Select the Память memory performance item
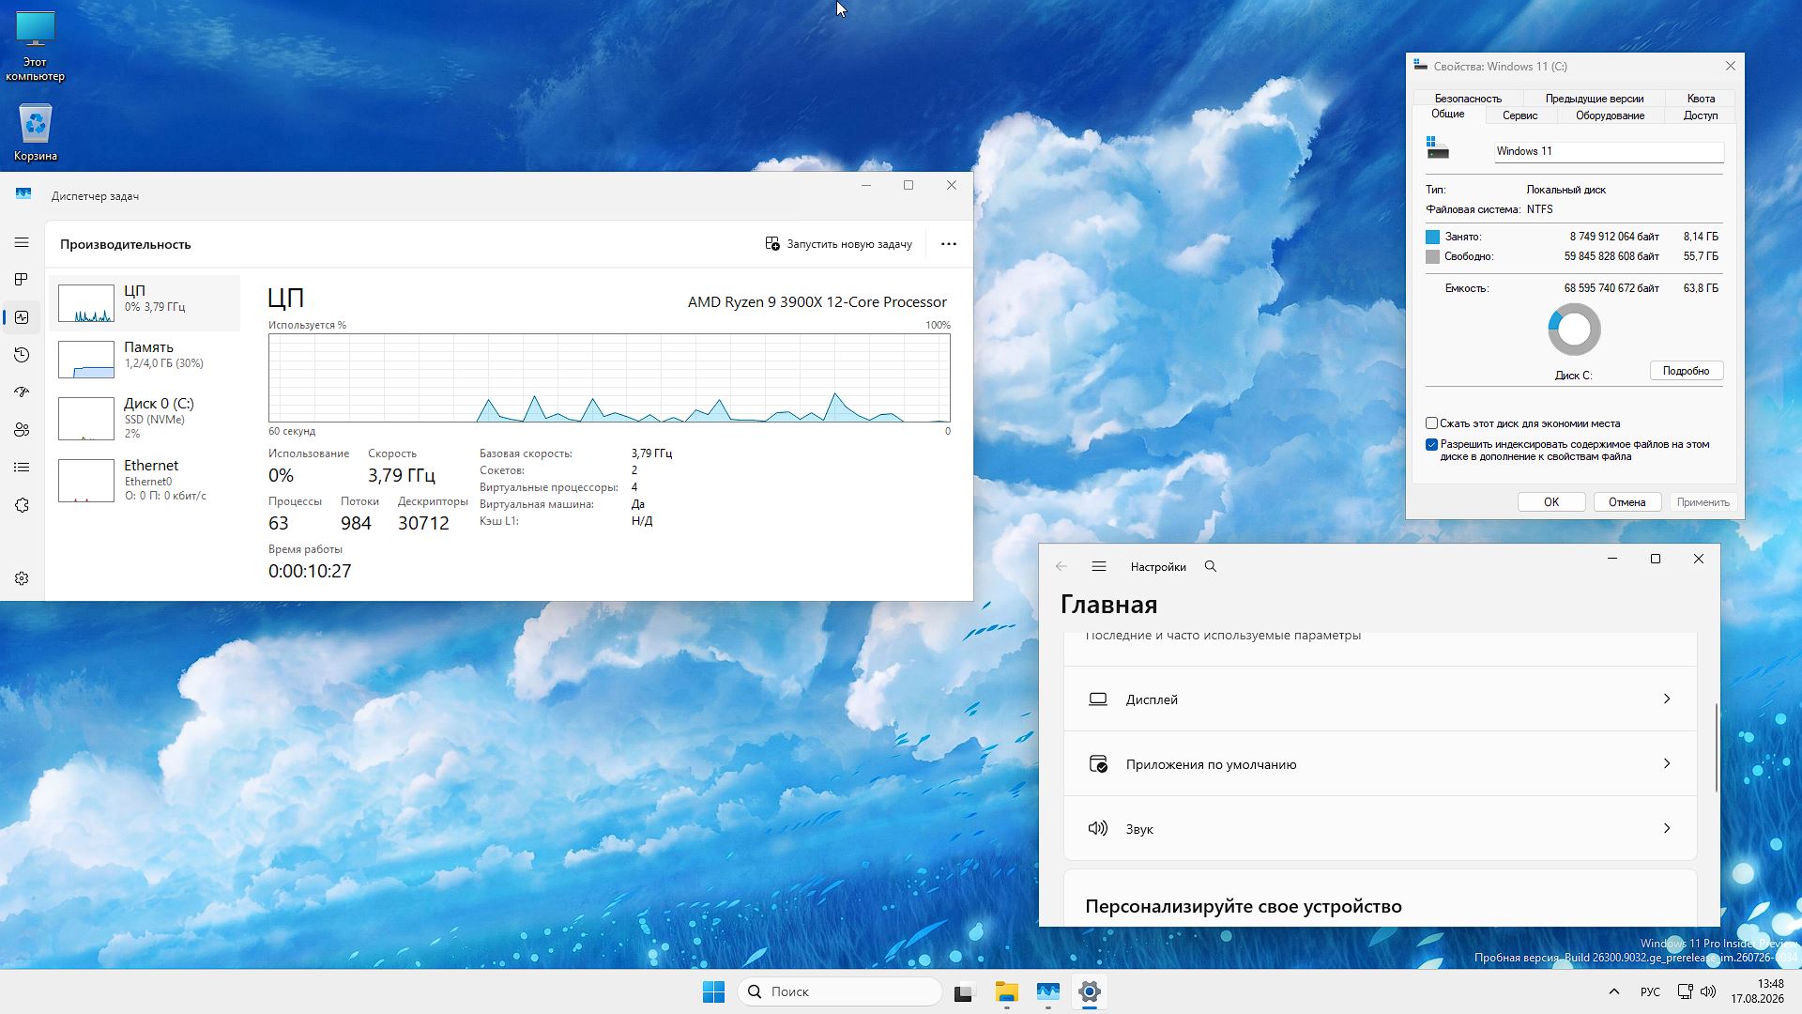The image size is (1802, 1014). point(145,360)
